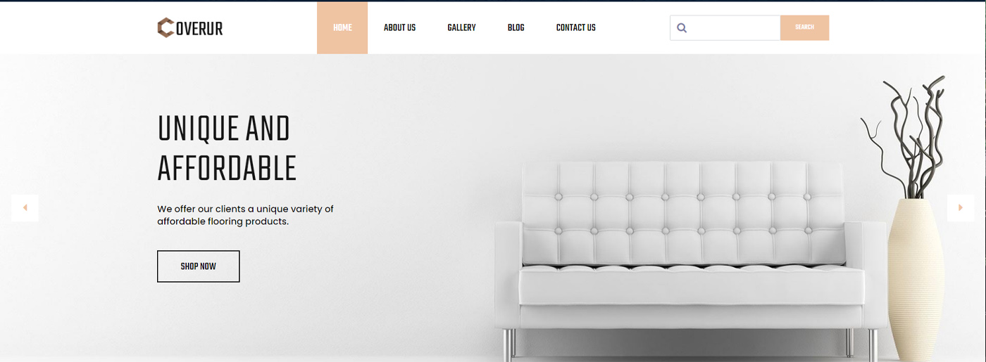Go to the Contact Us page

click(575, 27)
